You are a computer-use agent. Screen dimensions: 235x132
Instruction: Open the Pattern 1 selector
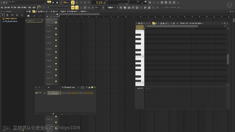[x=111, y=8]
